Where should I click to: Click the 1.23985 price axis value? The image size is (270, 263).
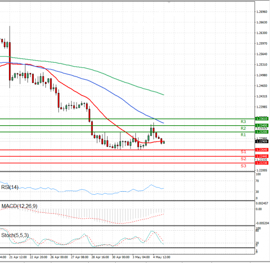coord(262,107)
